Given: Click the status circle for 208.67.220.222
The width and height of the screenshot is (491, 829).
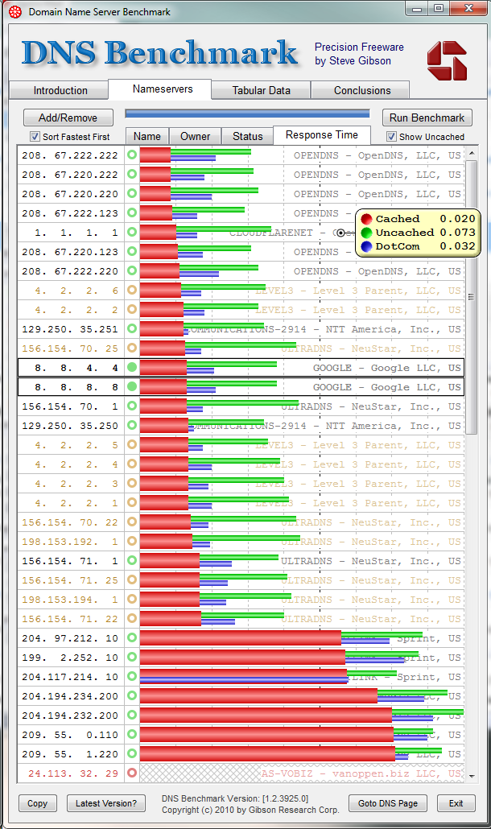Looking at the screenshot, I should pyautogui.click(x=131, y=174).
